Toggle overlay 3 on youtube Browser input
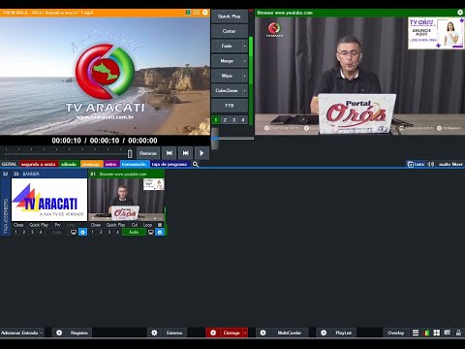 [109, 232]
